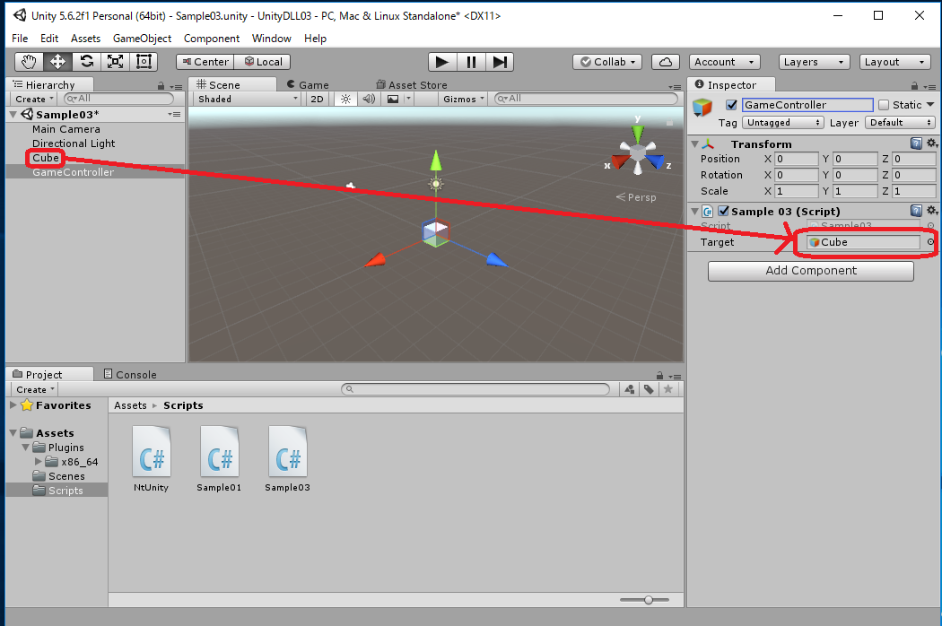This screenshot has width=942, height=626.
Task: Select the Scale tool icon
Action: coord(115,62)
